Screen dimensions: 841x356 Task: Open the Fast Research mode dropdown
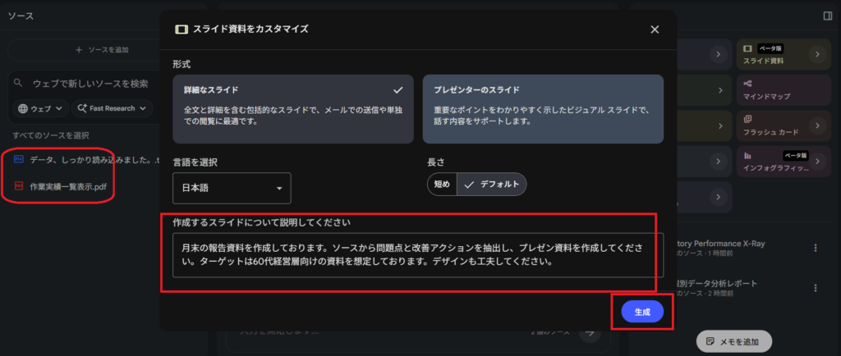[x=112, y=108]
